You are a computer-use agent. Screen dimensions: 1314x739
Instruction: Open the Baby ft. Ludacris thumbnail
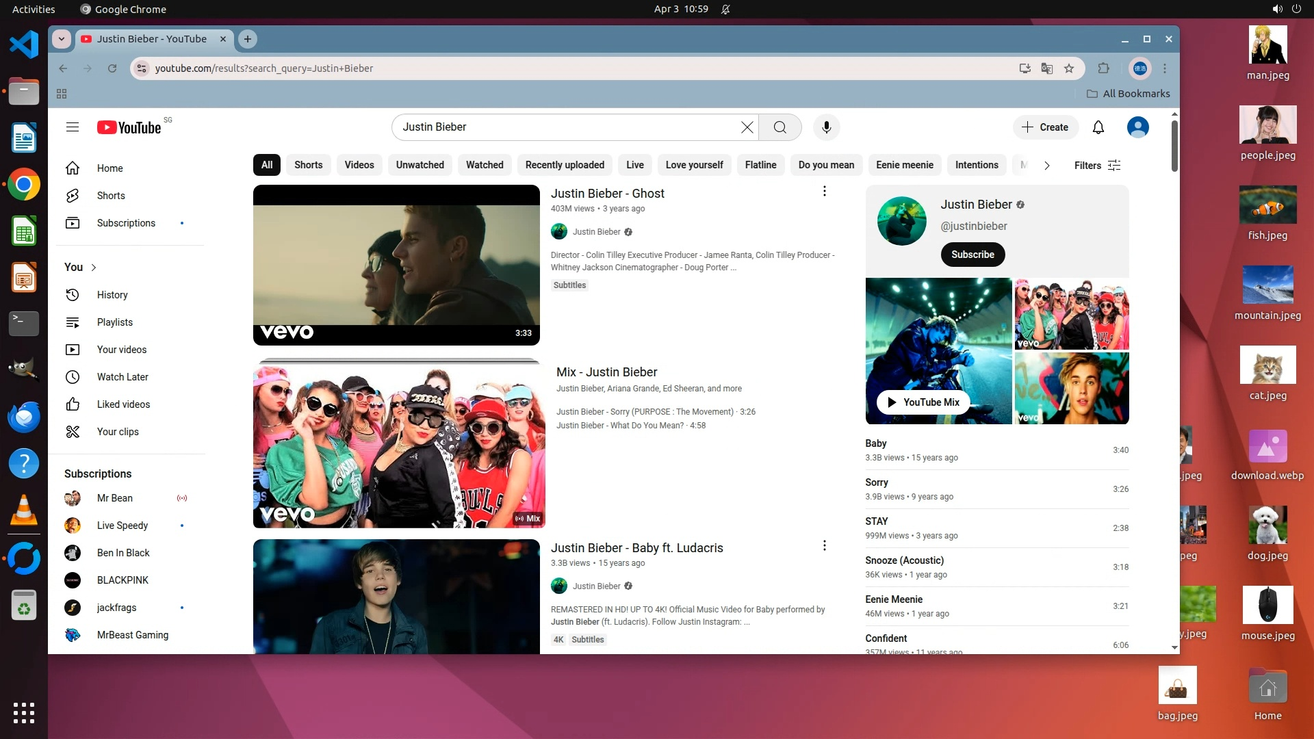click(x=396, y=596)
